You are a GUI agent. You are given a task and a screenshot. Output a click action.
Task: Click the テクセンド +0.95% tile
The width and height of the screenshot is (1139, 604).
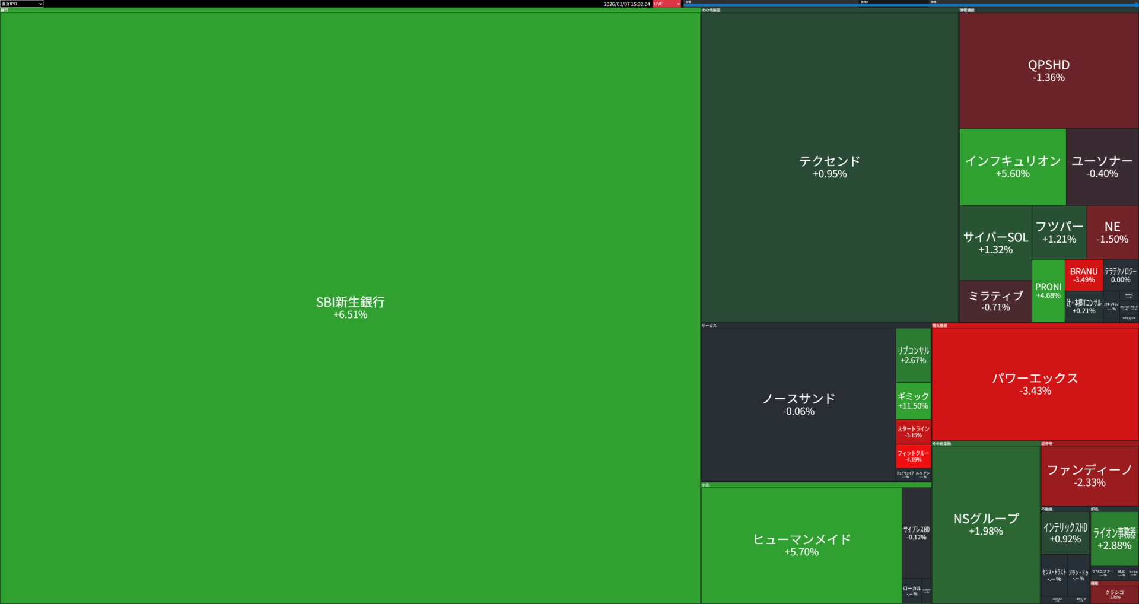[829, 167]
